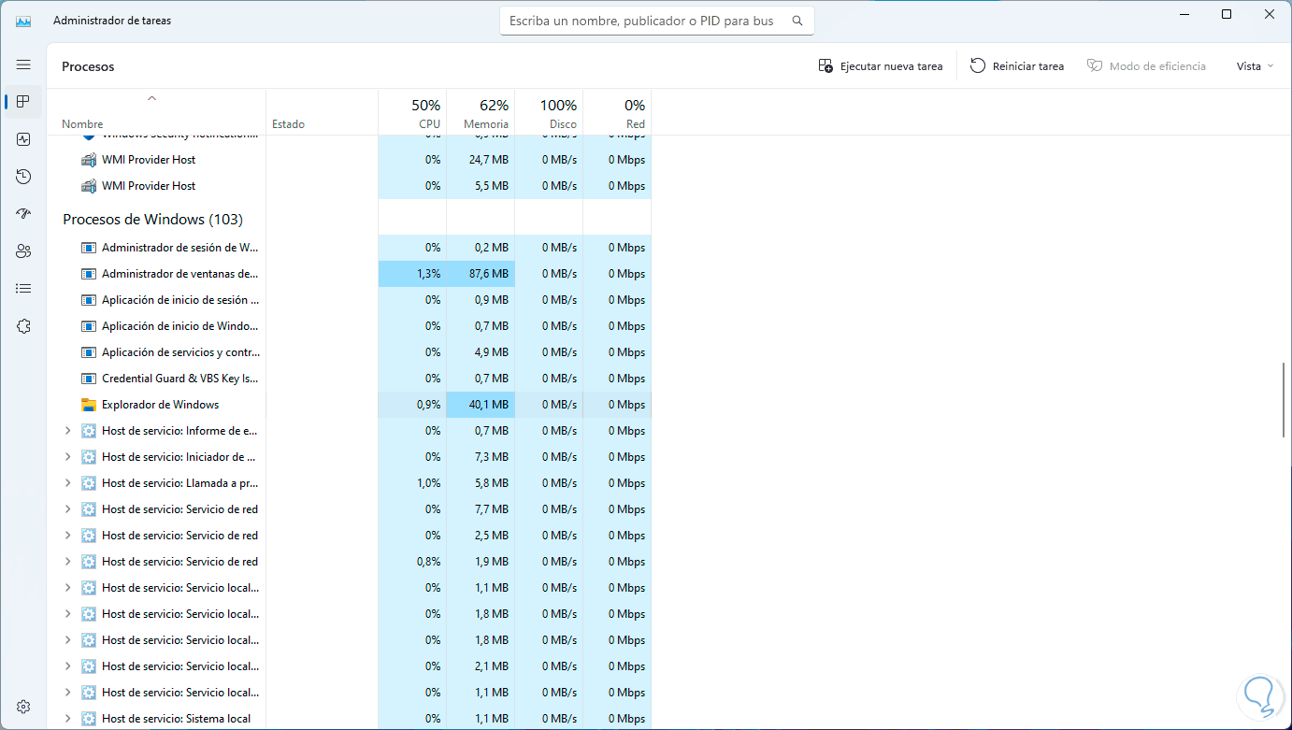Open the app history sidebar icon
This screenshot has width=1292, height=730.
(23, 177)
